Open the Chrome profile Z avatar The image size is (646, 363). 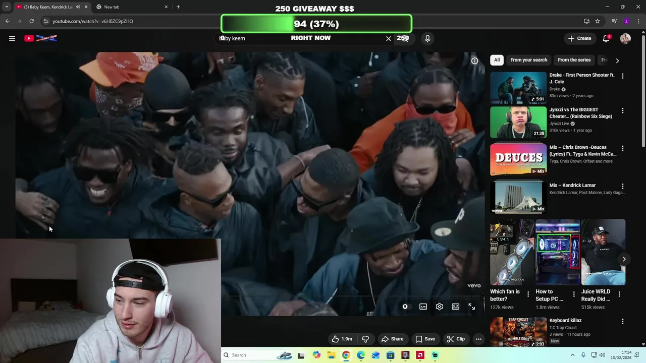[x=626, y=21]
